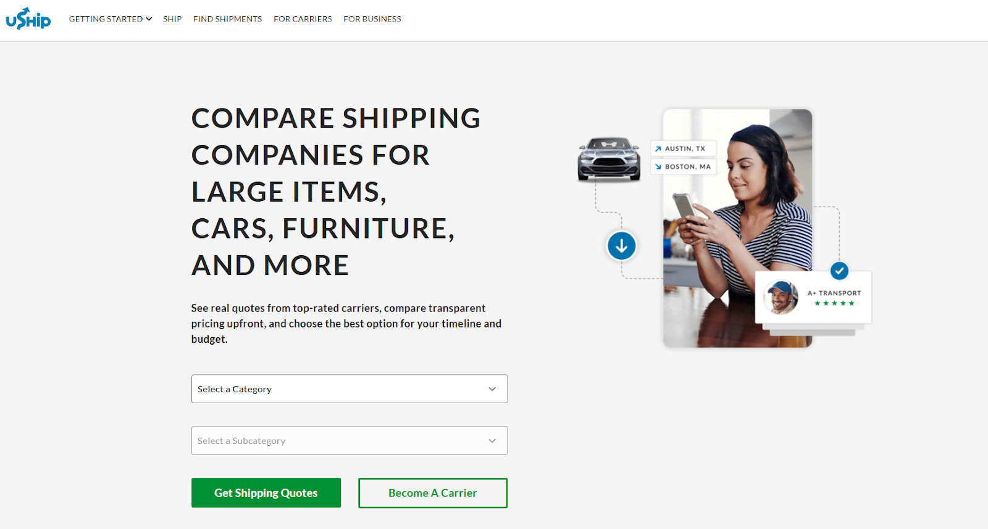Click the Boston, MA destination arrow tag
The height and width of the screenshot is (529, 988).
[x=683, y=166]
